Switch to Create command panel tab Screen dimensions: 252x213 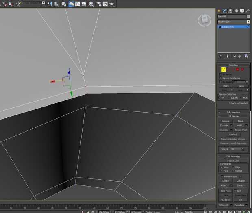tap(219, 11)
